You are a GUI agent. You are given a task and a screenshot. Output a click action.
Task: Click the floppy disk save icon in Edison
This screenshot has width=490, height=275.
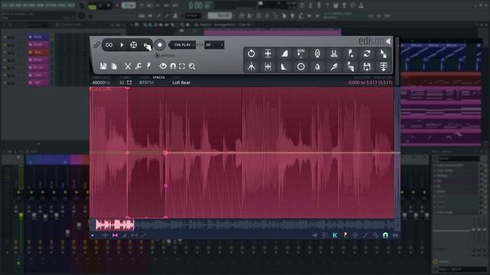pyautogui.click(x=103, y=66)
